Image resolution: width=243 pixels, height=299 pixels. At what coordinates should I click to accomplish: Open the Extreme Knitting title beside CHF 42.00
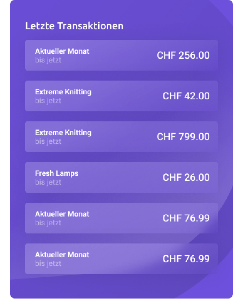pos(63,92)
